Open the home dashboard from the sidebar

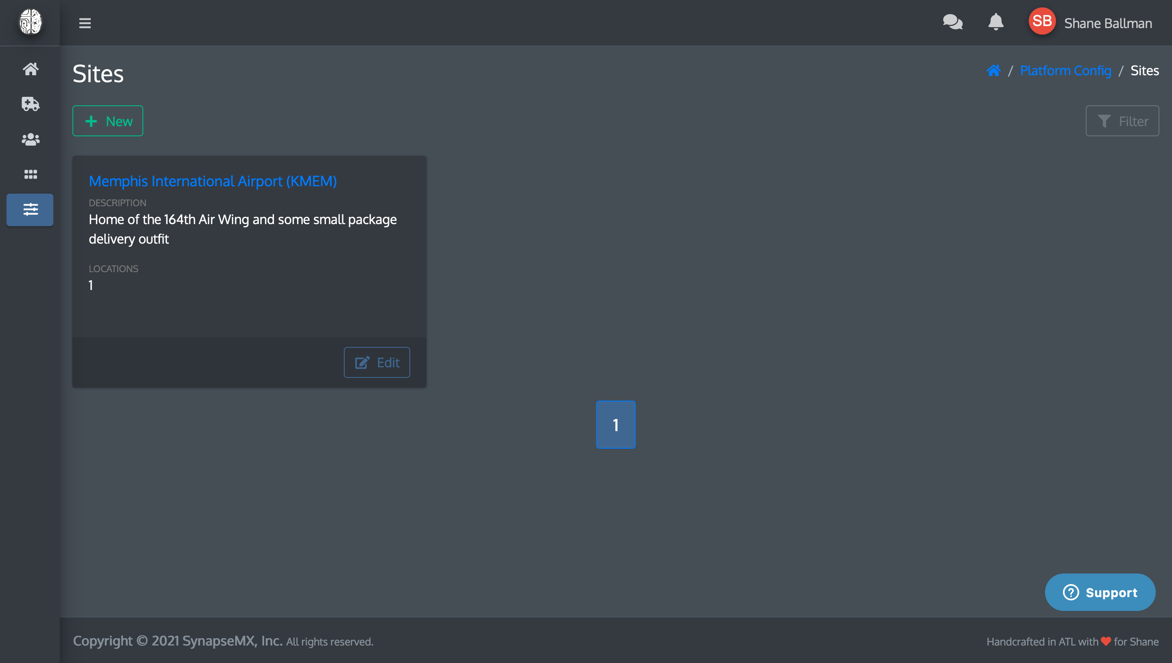click(30, 69)
